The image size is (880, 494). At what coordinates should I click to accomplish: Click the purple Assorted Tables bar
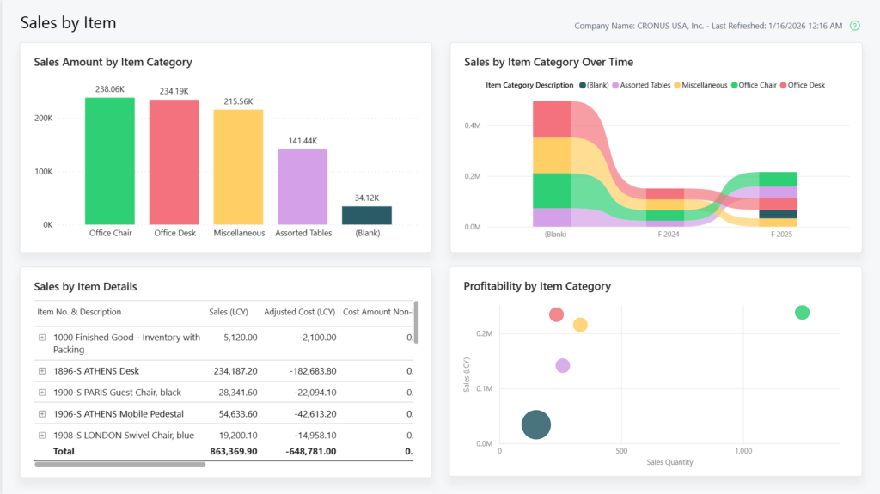click(302, 186)
